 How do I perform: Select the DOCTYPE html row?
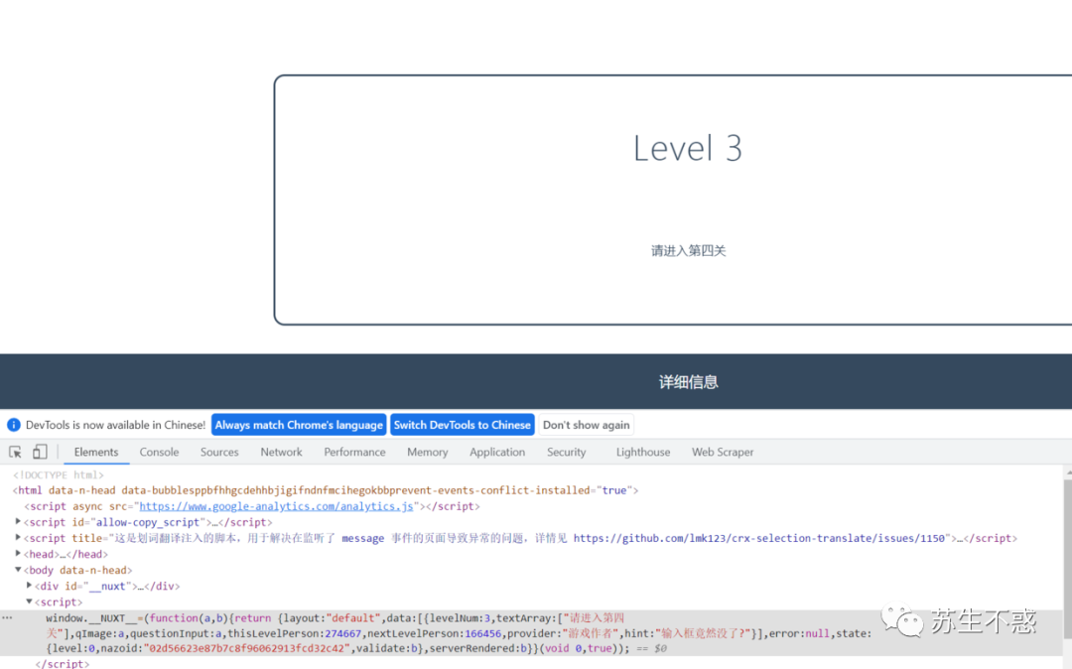coord(59,474)
